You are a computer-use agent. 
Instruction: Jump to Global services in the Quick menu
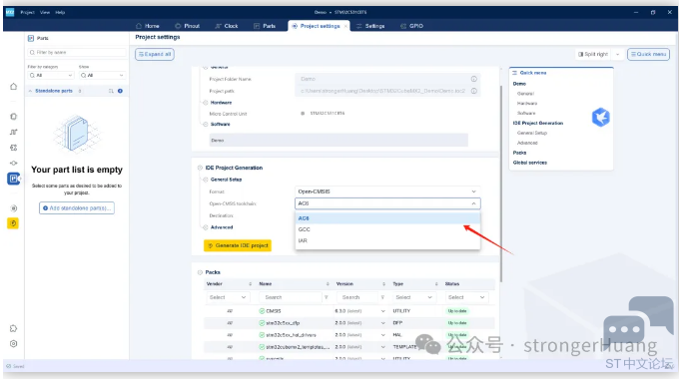(530, 163)
